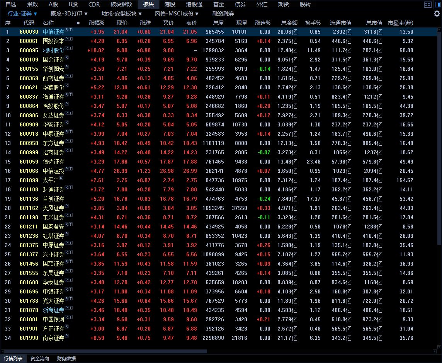Click stock name 华泰证券

(54, 283)
